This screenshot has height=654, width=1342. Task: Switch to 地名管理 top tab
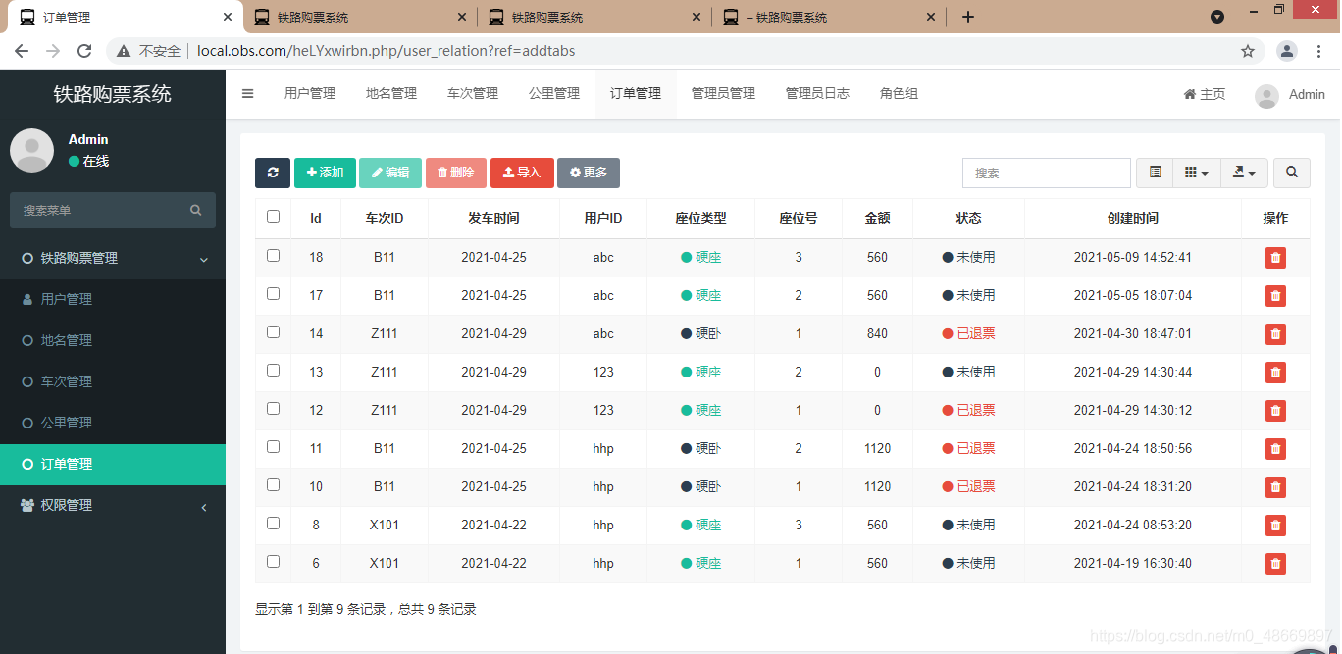click(391, 94)
